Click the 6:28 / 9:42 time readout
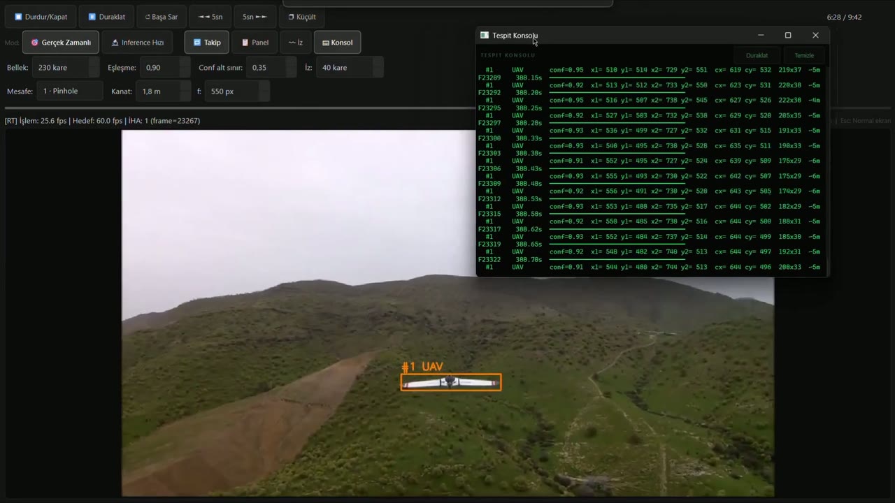This screenshot has height=503, width=895. tap(844, 17)
